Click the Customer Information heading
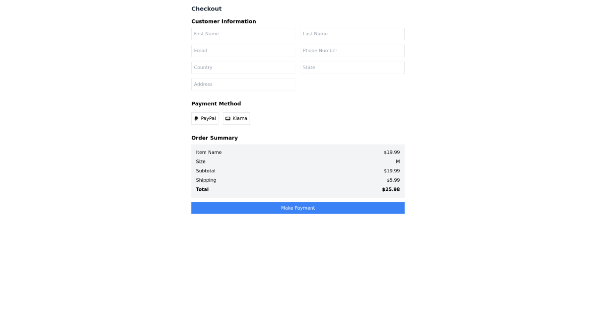Image resolution: width=596 pixels, height=313 pixels. [223, 21]
